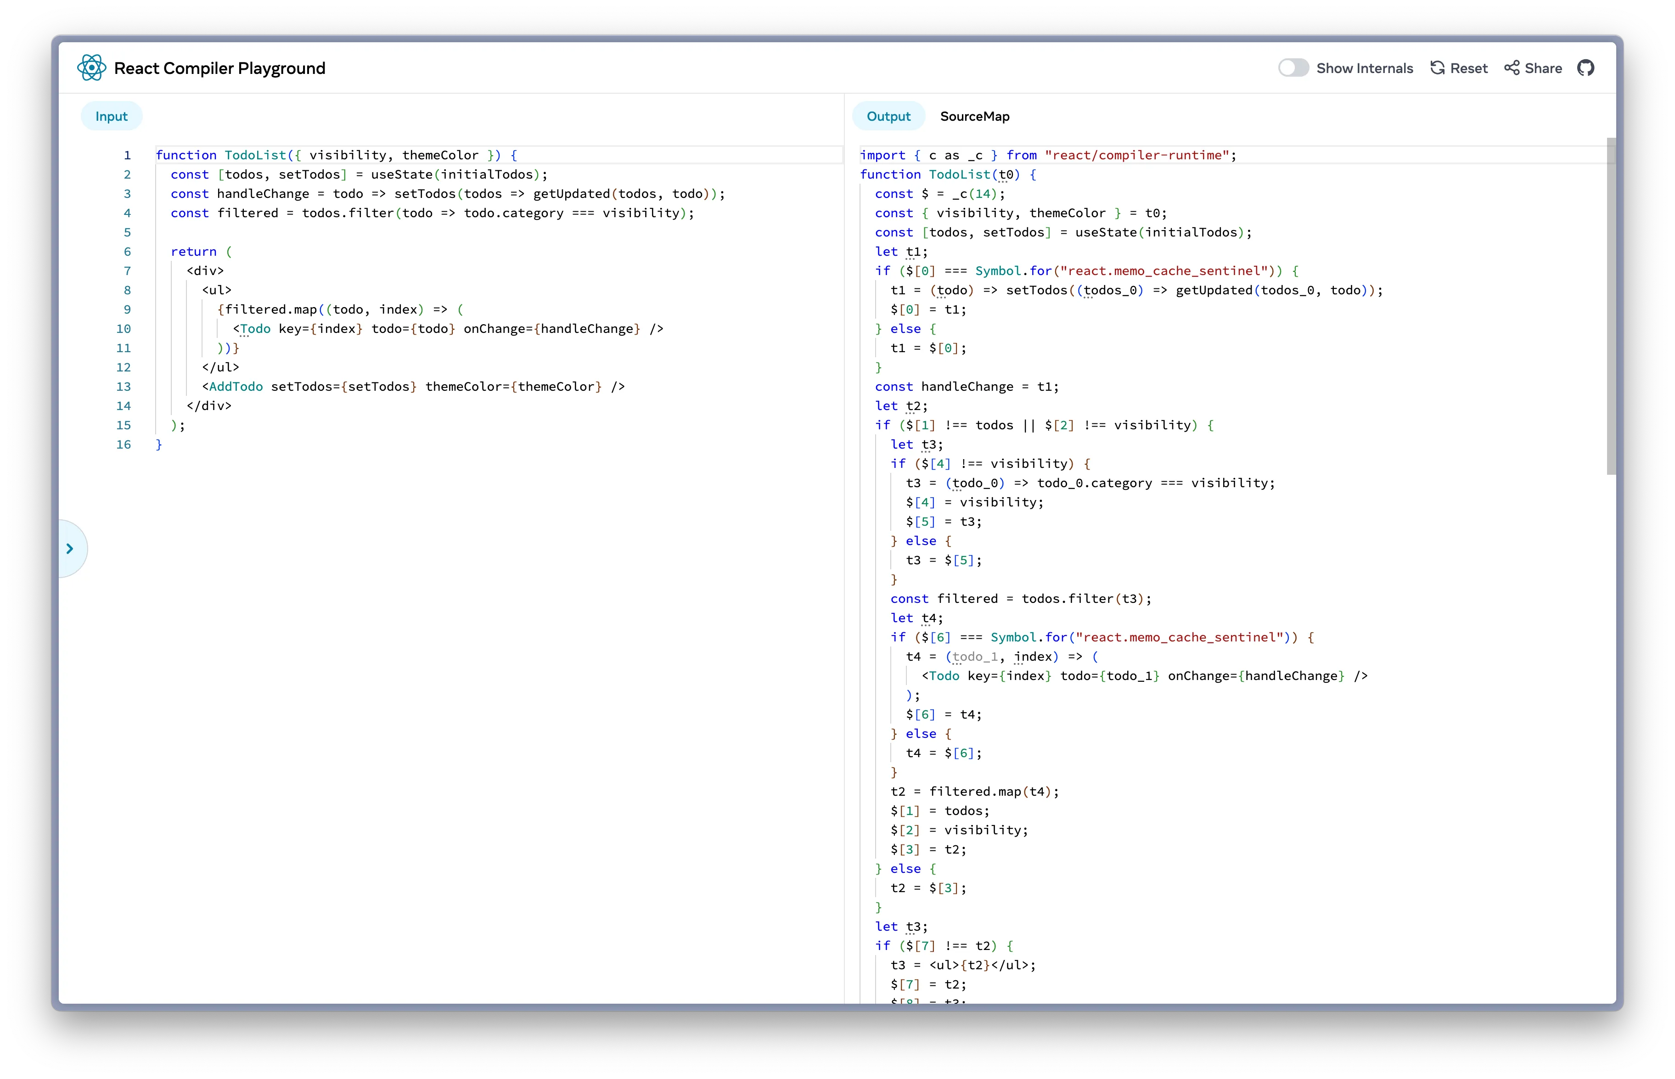Switch to the SourceMap tab
Viewport: 1675px width, 1079px height.
(974, 116)
